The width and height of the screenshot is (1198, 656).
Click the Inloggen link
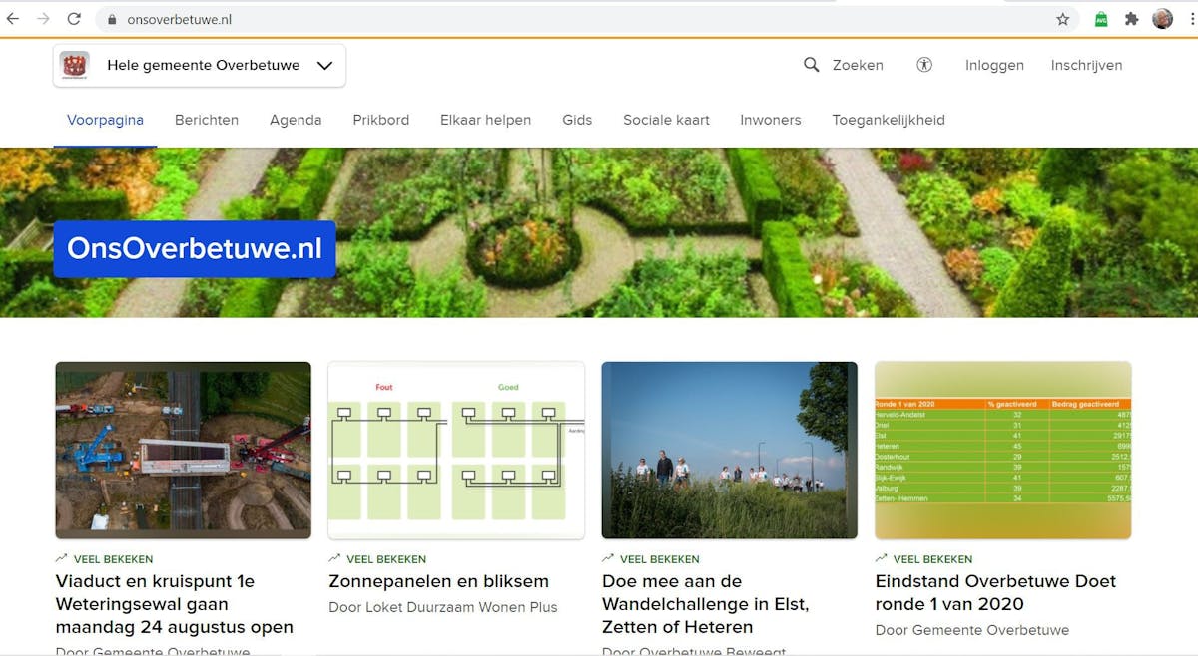click(x=994, y=65)
